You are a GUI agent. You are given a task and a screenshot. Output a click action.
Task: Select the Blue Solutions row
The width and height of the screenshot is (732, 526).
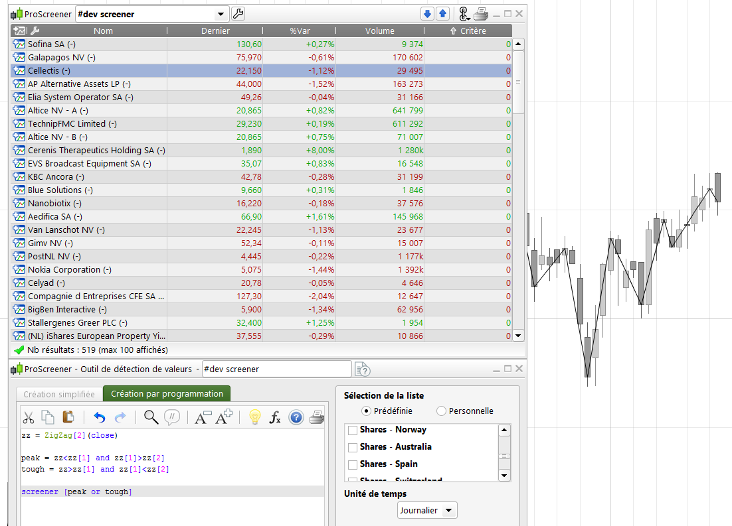tap(262, 190)
